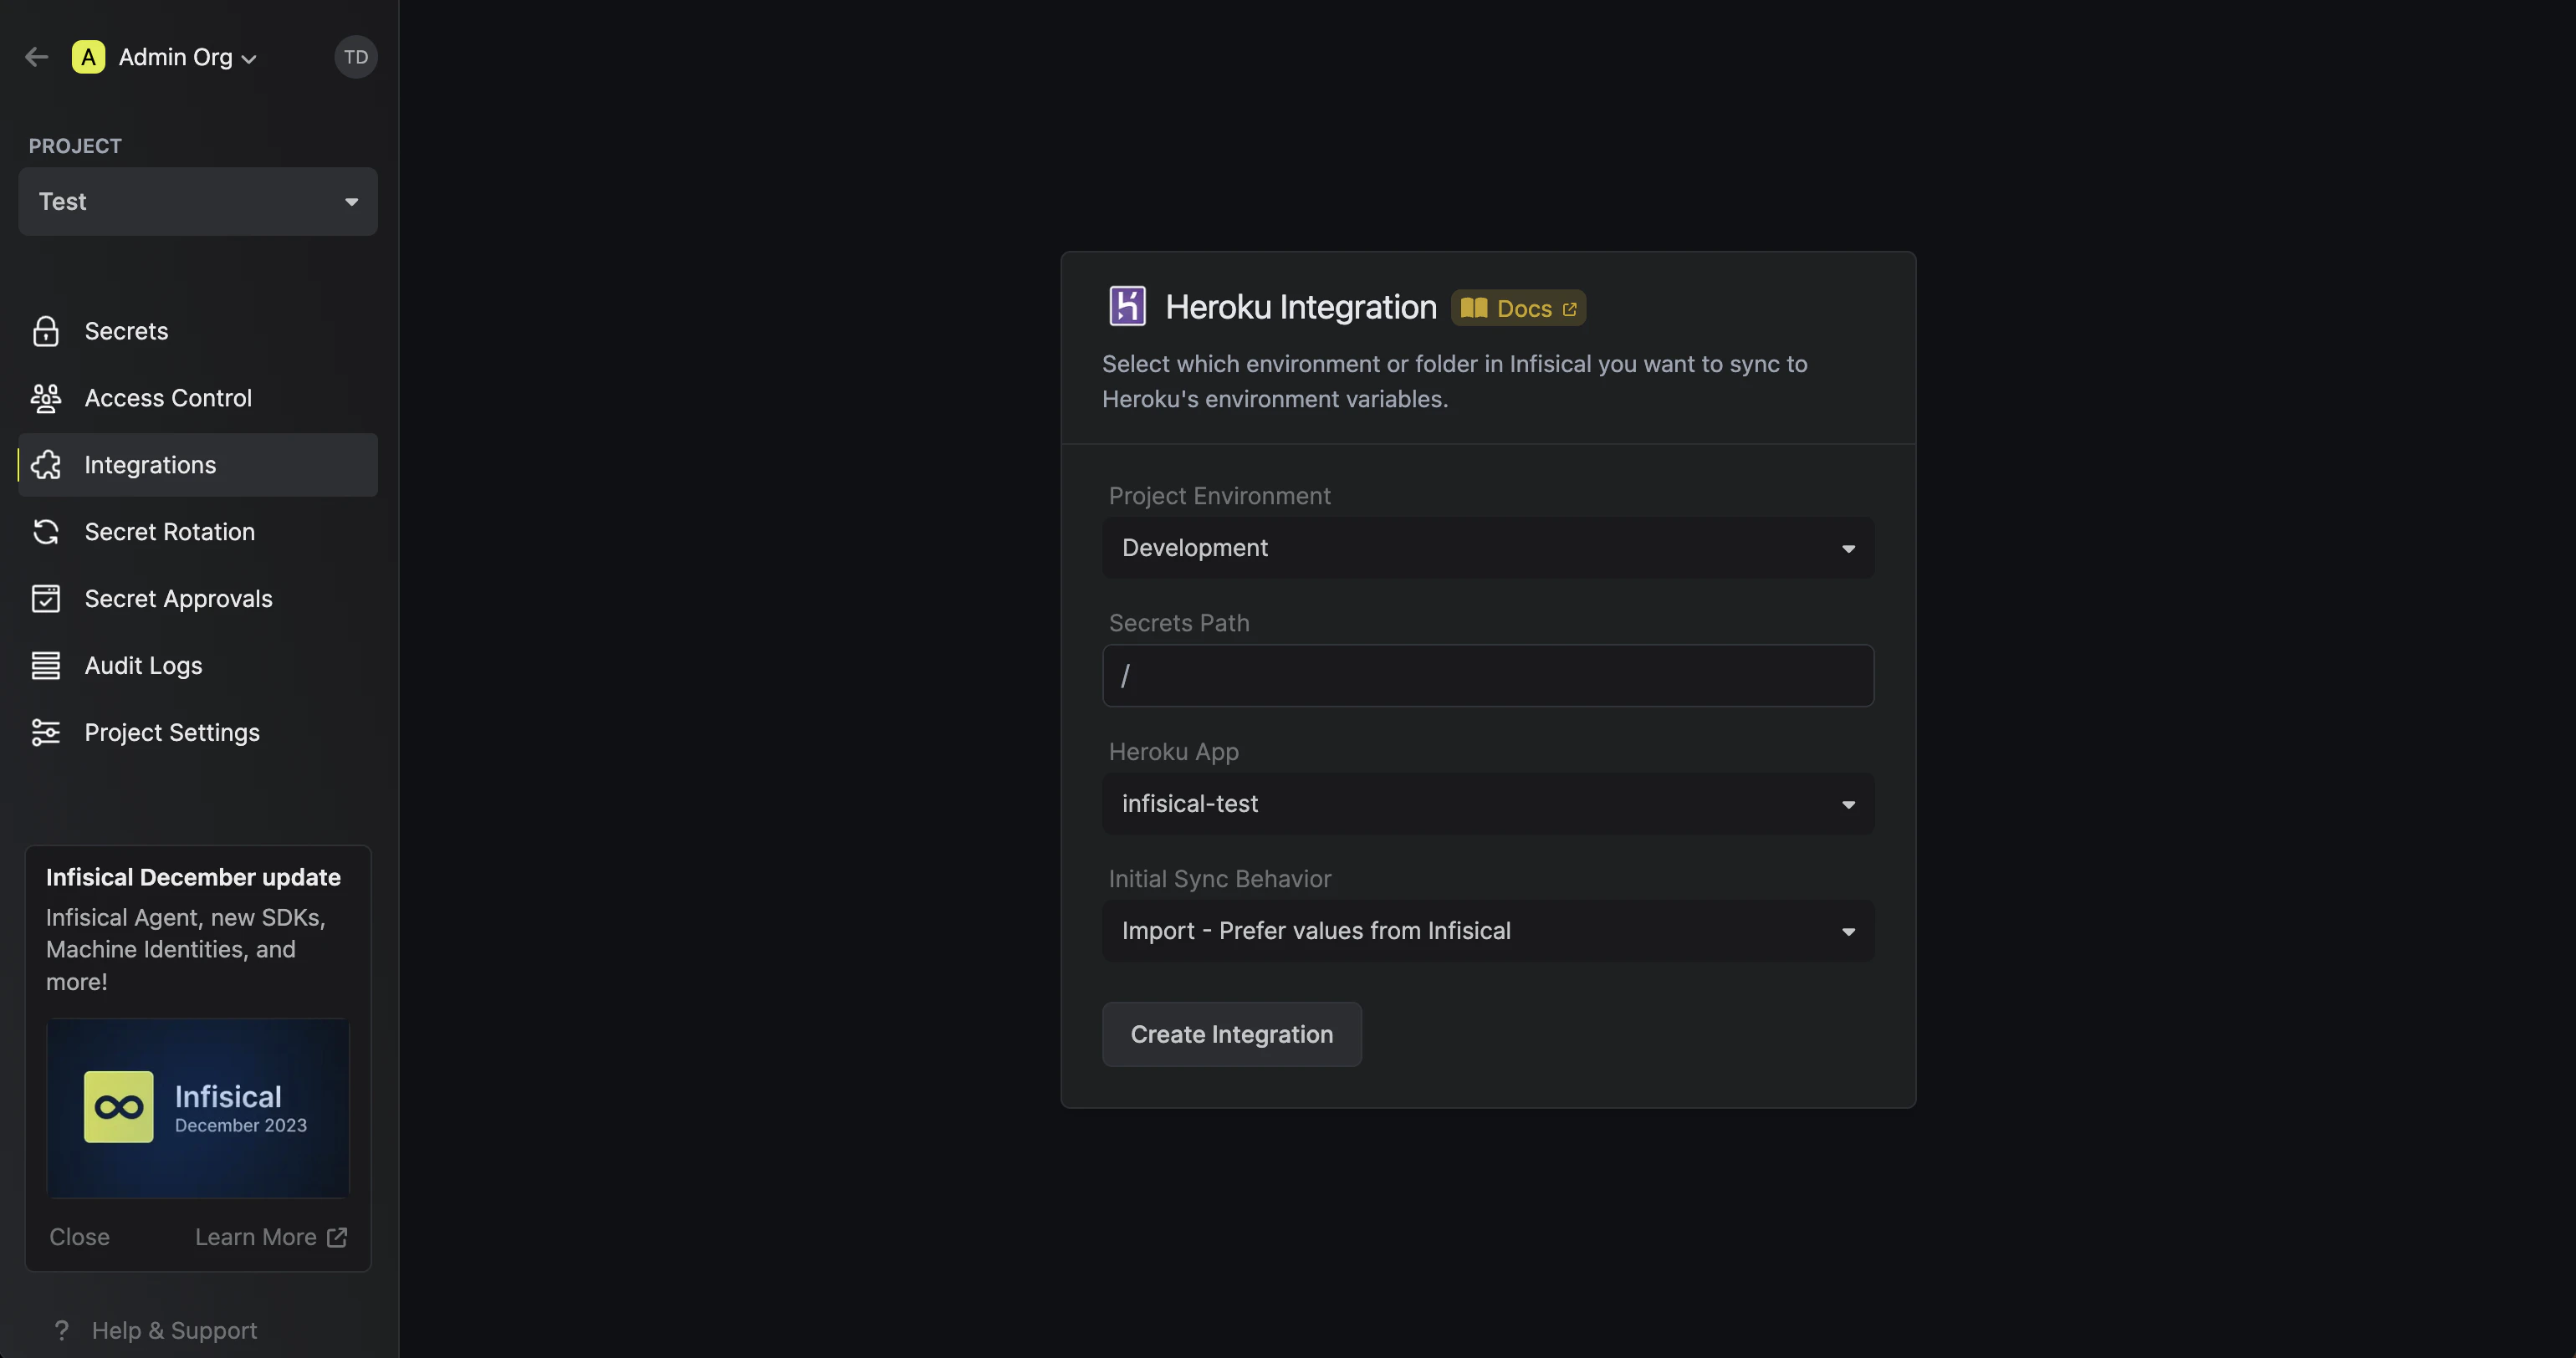Click the Secrets lock icon
Screen dimensions: 2576x1358
coord(46,331)
